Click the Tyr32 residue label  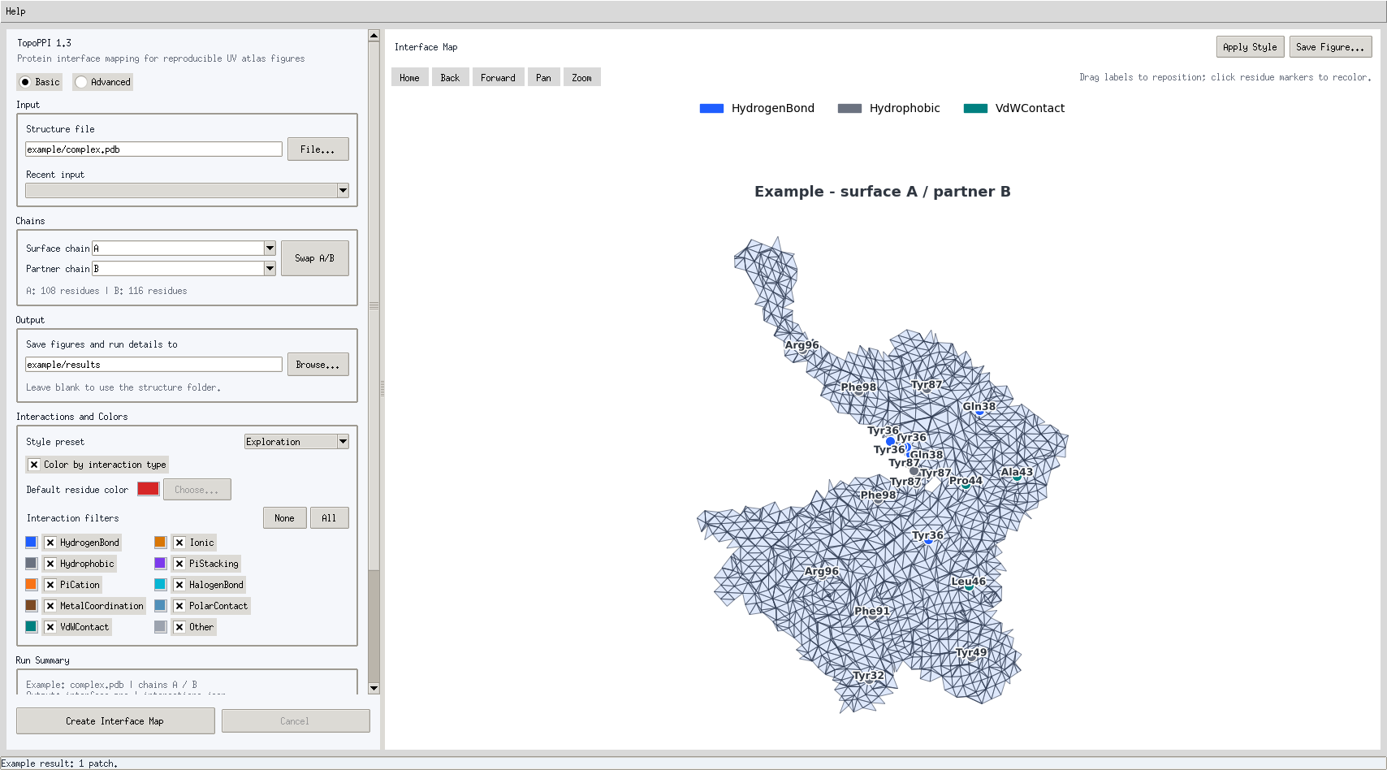click(x=868, y=676)
